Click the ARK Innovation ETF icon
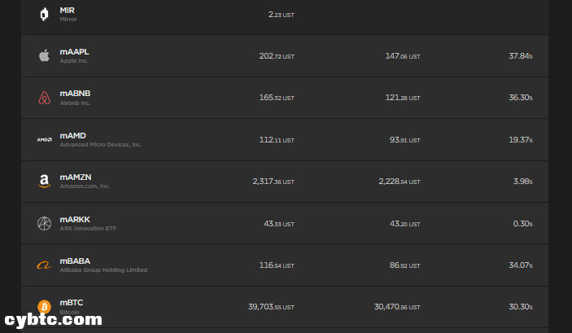Viewport: 572px width, 333px height. point(44,223)
